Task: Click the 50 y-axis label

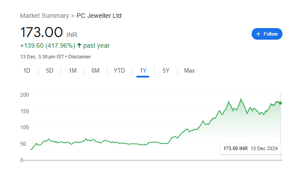Action: pos(23,144)
